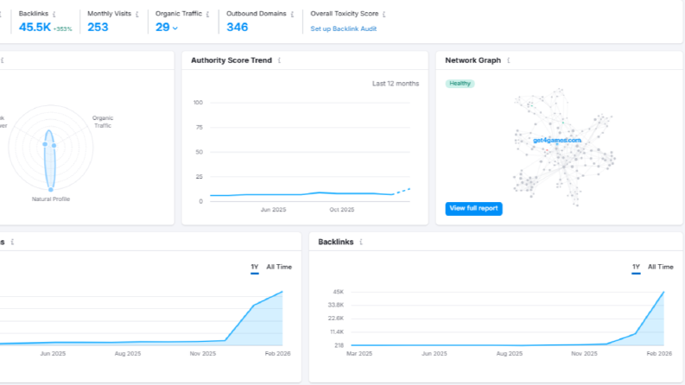Select 1Y tab in Backlinks chart
The height and width of the screenshot is (385, 685).
pyautogui.click(x=636, y=267)
